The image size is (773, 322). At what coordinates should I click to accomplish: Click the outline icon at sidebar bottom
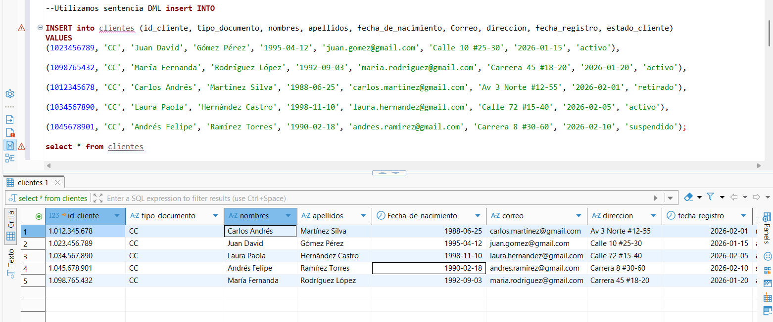9,158
